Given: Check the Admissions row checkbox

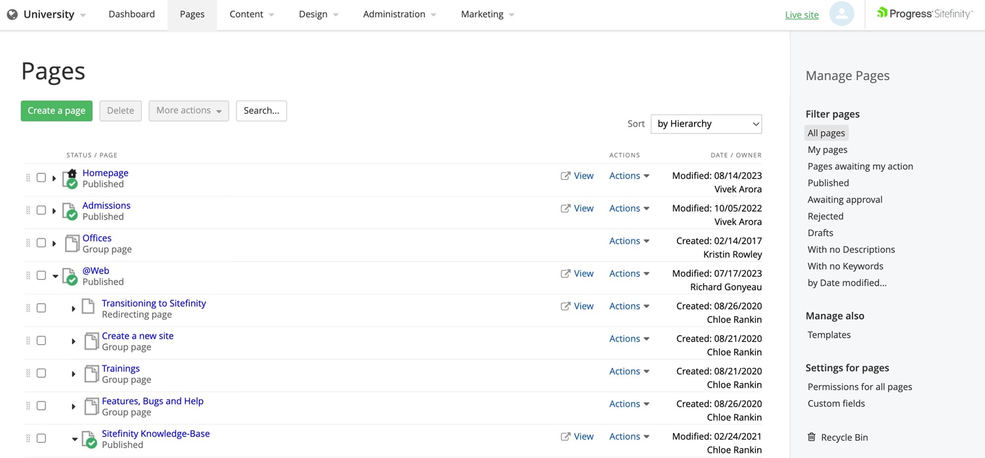Looking at the screenshot, I should pyautogui.click(x=41, y=210).
